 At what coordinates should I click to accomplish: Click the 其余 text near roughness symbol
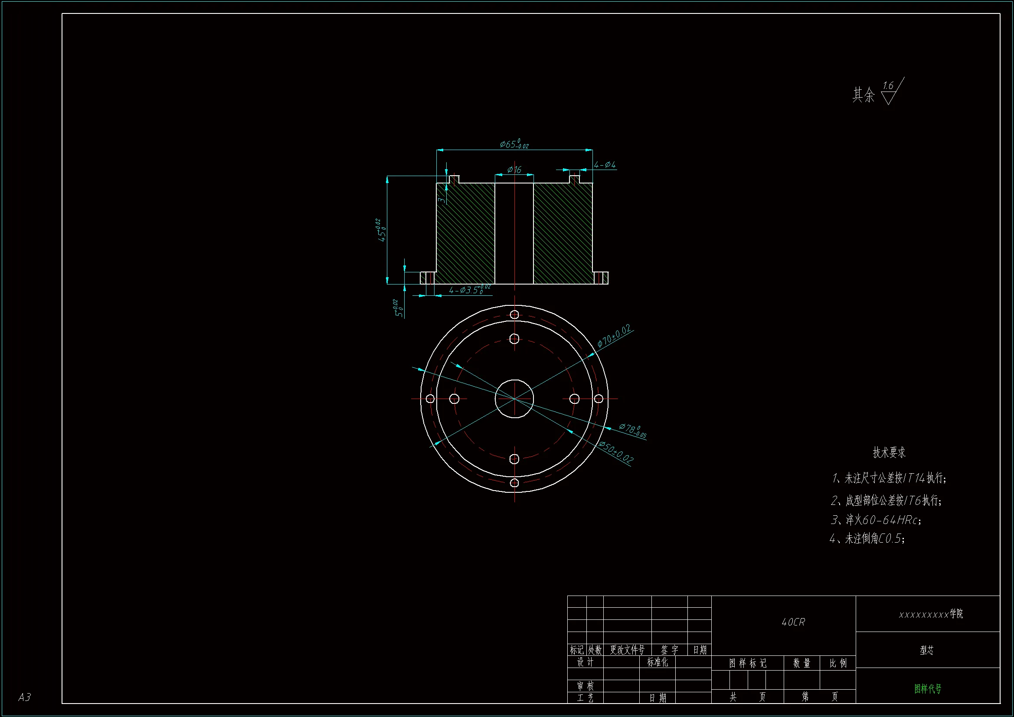pyautogui.click(x=863, y=95)
